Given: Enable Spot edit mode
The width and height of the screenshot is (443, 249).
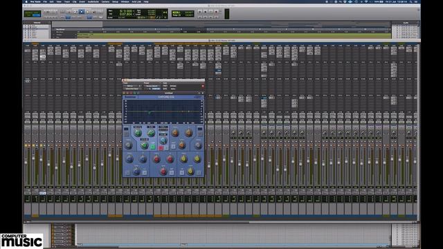Looking at the screenshot, I should (x=37, y=12).
